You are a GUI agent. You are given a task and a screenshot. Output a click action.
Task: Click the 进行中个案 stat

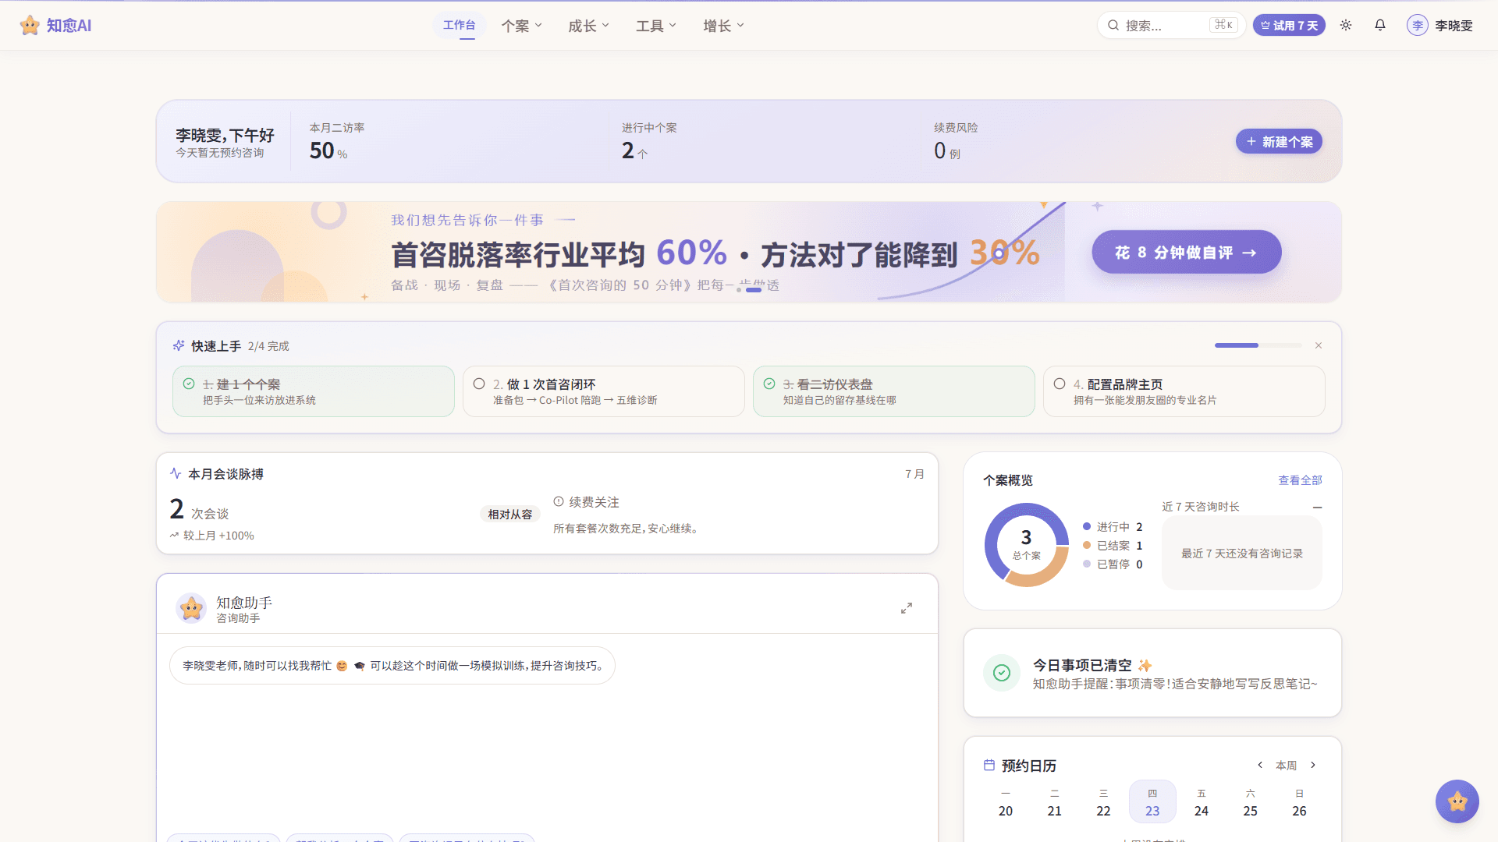point(649,141)
